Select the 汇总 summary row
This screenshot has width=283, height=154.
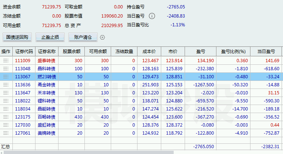click(6, 146)
